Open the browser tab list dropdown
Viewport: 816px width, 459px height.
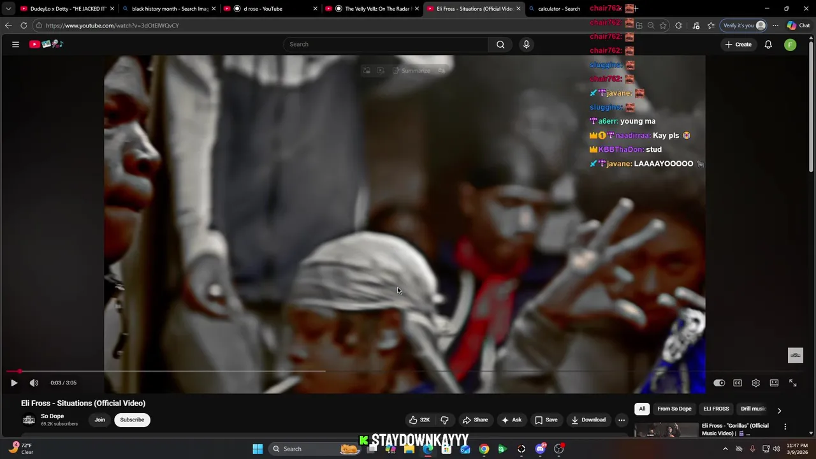[8, 8]
